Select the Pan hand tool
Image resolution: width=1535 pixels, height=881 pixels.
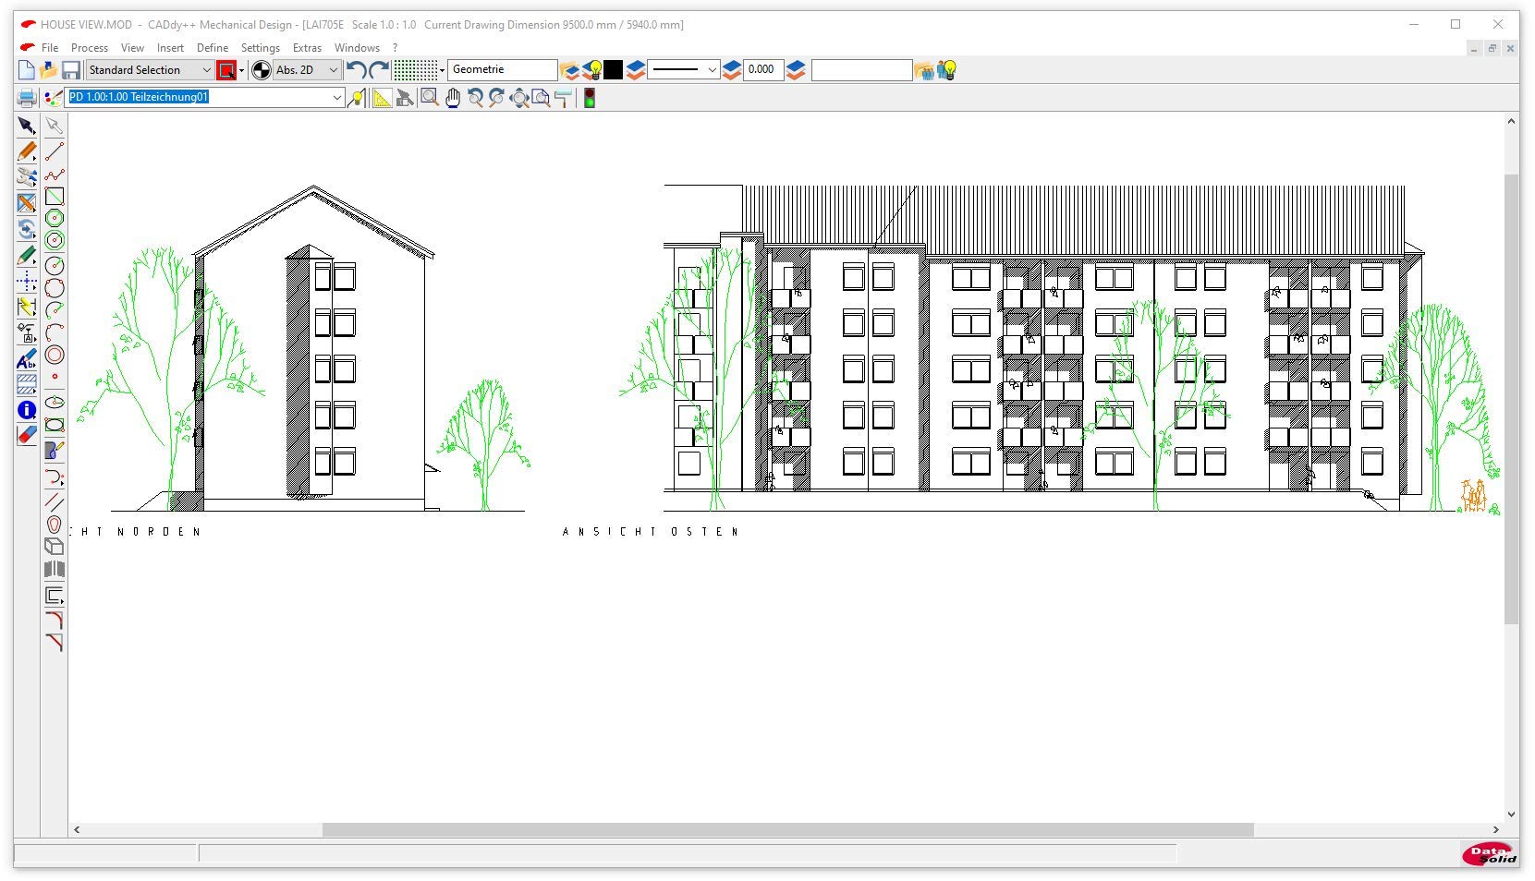click(453, 98)
